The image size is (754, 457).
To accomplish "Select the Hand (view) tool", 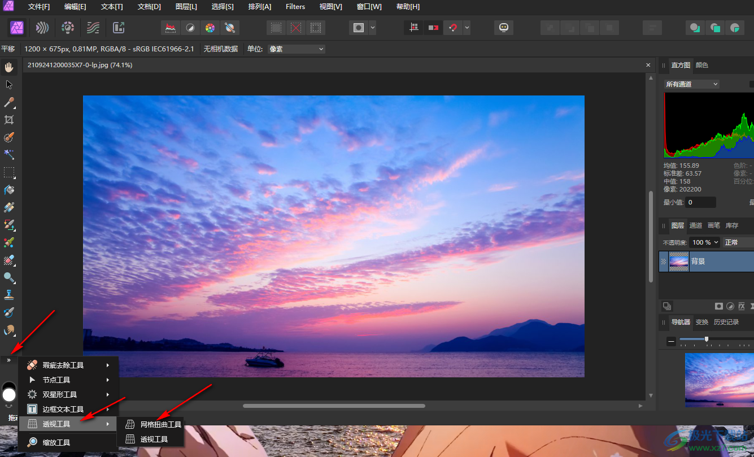I will pos(9,67).
